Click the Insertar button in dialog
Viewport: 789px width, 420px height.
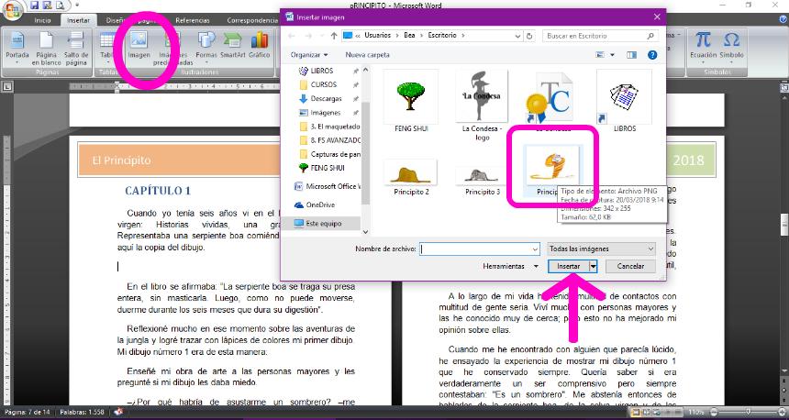[568, 266]
